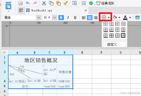
Task: Collapse the border dropdown arrow
Action: tap(109, 18)
